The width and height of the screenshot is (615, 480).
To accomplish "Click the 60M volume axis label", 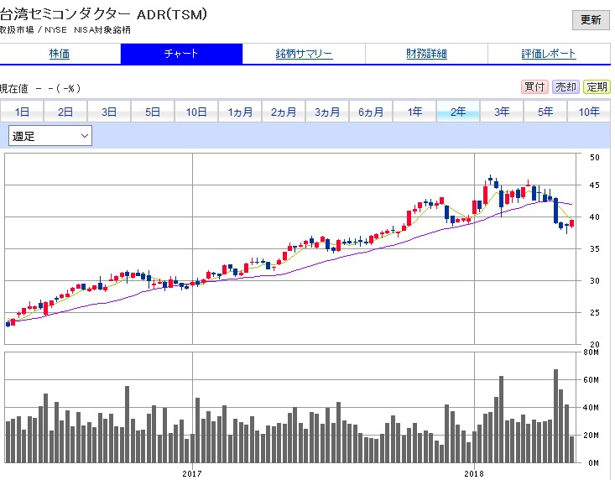I will [x=591, y=379].
